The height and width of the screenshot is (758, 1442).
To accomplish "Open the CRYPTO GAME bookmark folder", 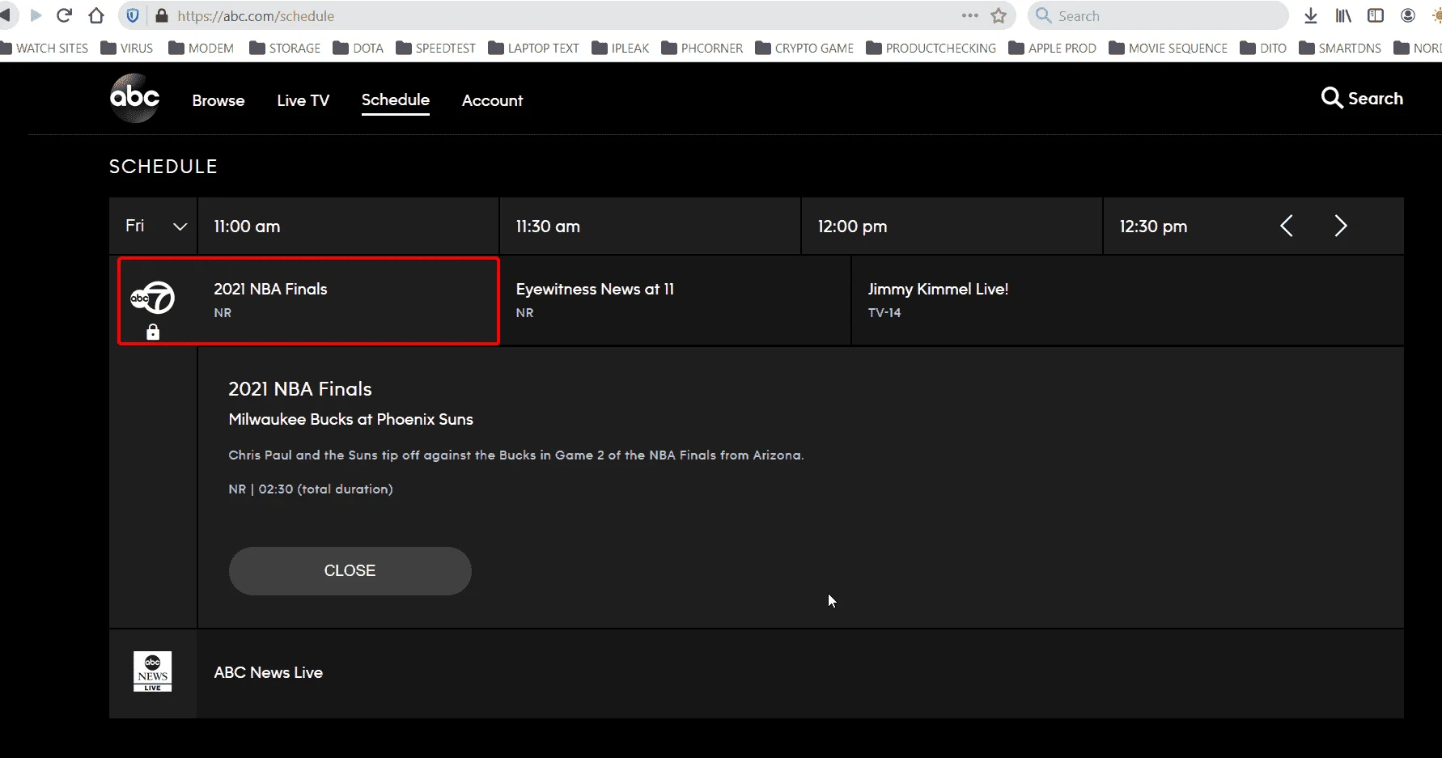I will (804, 48).
